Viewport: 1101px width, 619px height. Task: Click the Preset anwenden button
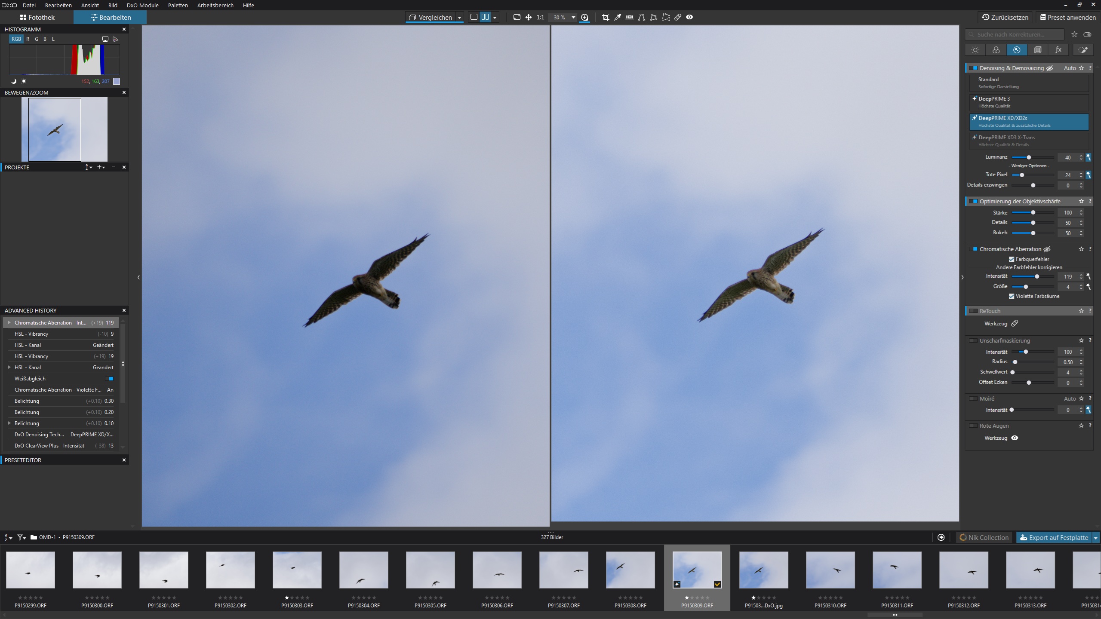click(1067, 17)
